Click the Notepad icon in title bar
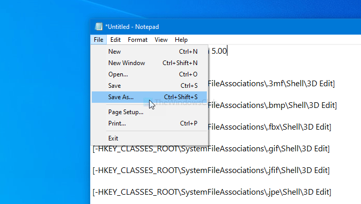 pos(99,26)
